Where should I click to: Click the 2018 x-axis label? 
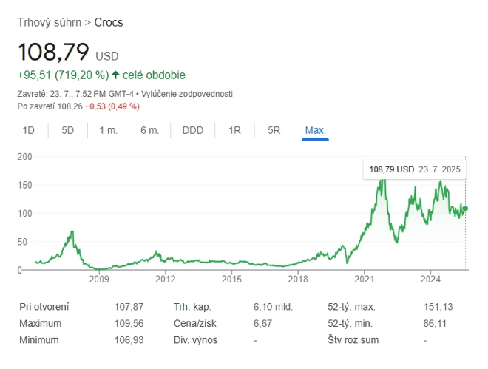(x=298, y=279)
